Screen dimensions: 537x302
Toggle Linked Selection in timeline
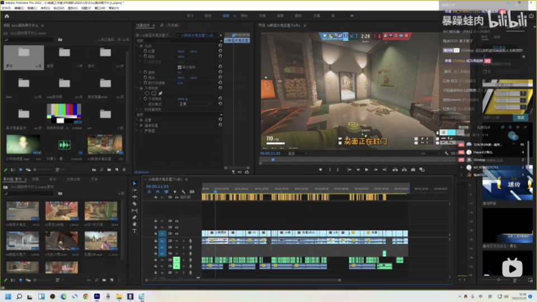click(x=166, y=192)
